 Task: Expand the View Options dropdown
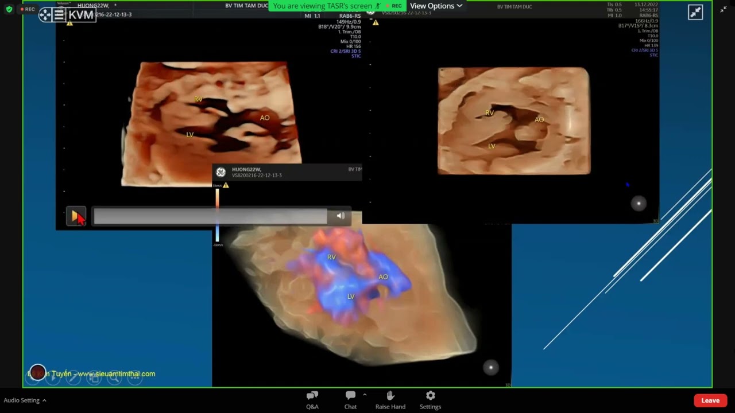(436, 6)
